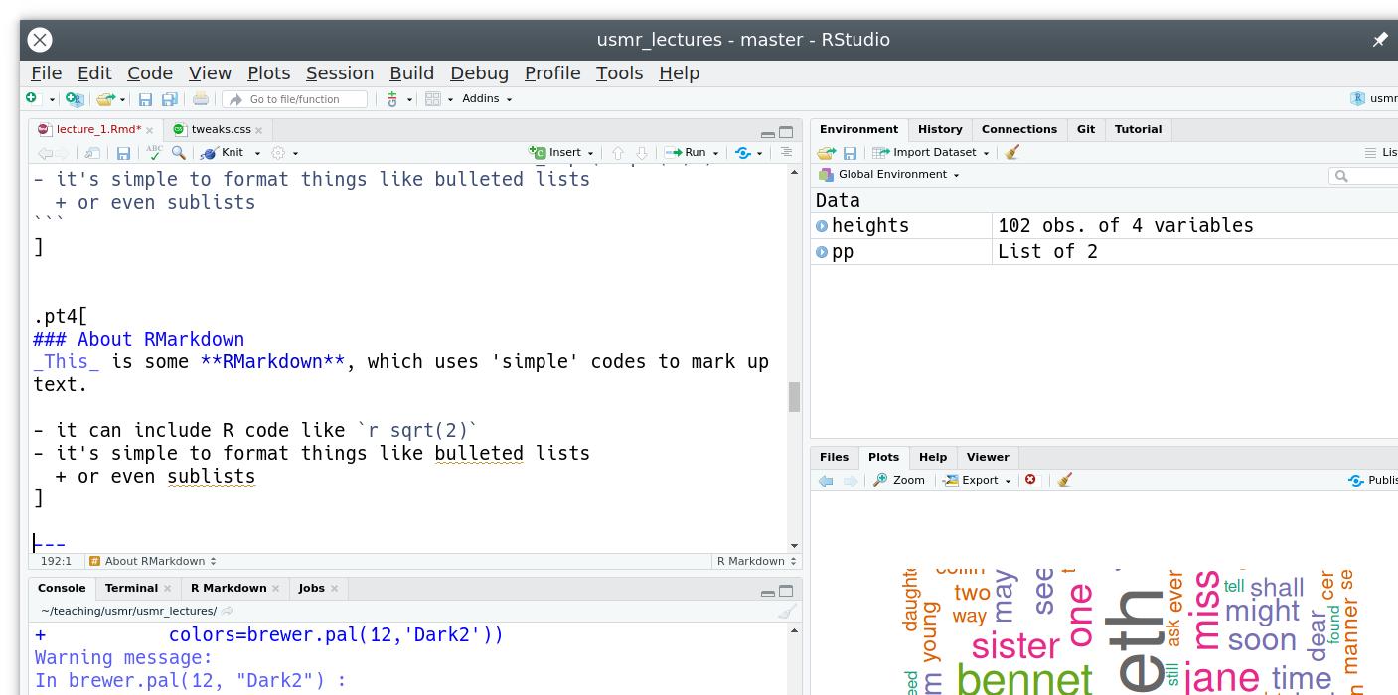Open the Zoom plot viewer
1398x695 pixels.
(898, 480)
